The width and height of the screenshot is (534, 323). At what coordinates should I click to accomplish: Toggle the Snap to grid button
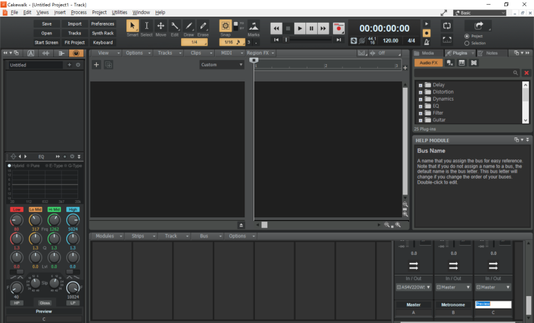pos(225,26)
